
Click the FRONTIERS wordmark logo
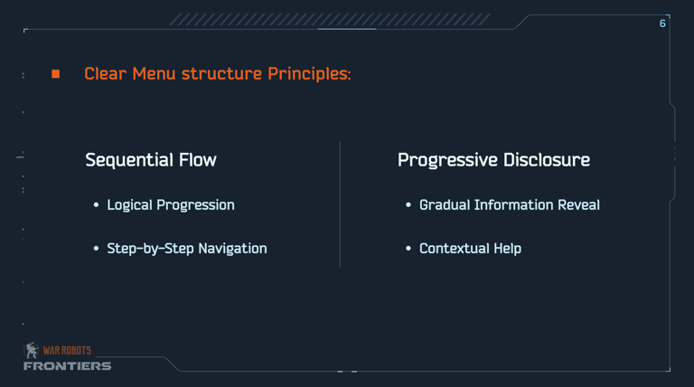[67, 365]
